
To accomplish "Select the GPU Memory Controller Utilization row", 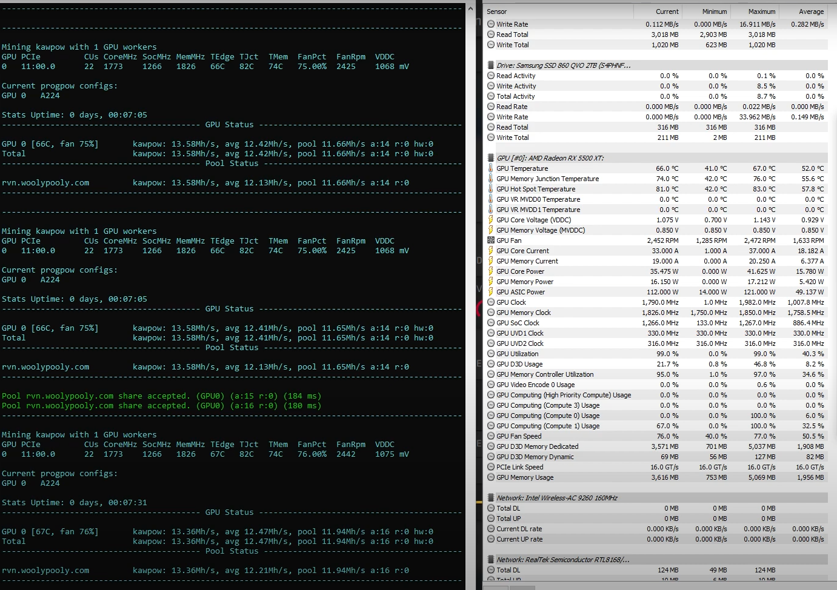I will [x=656, y=374].
